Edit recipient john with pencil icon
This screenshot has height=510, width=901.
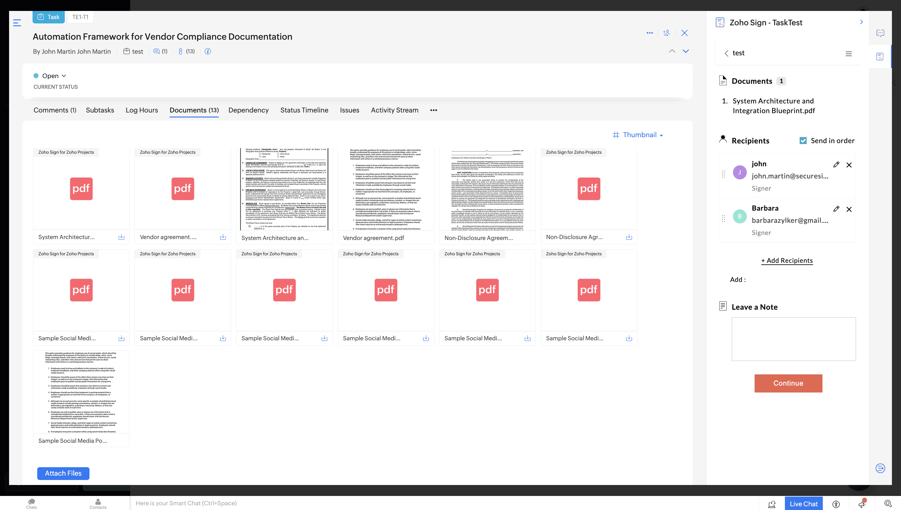[x=836, y=165]
